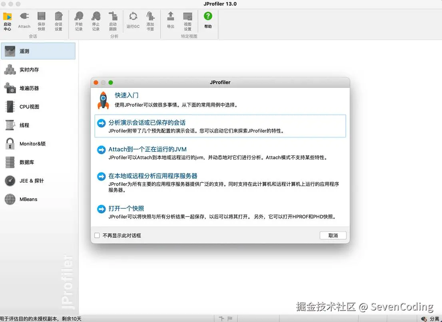Open the Monitor&锁 section
This screenshot has height=322, width=442.
[x=38, y=144]
